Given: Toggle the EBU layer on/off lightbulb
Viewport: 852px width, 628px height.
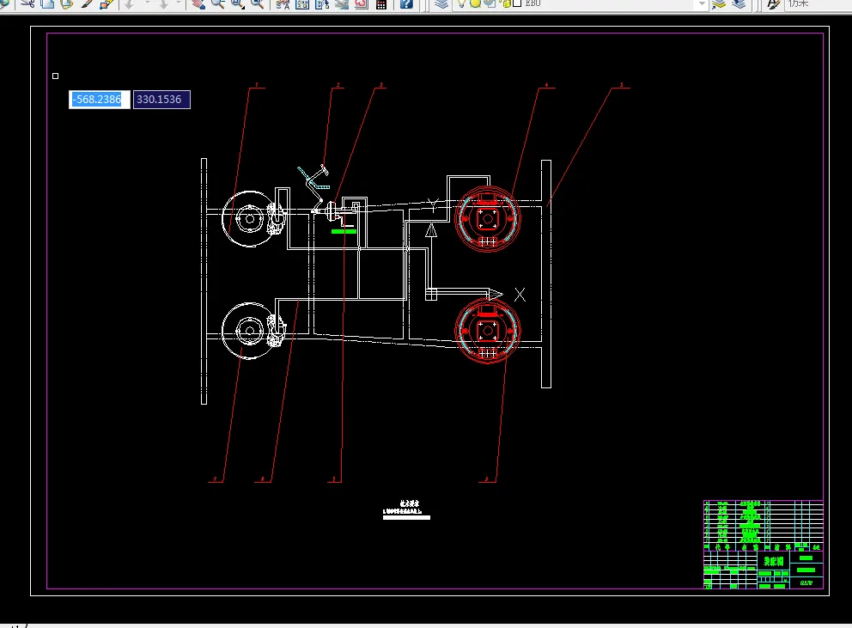Looking at the screenshot, I should [461, 3].
